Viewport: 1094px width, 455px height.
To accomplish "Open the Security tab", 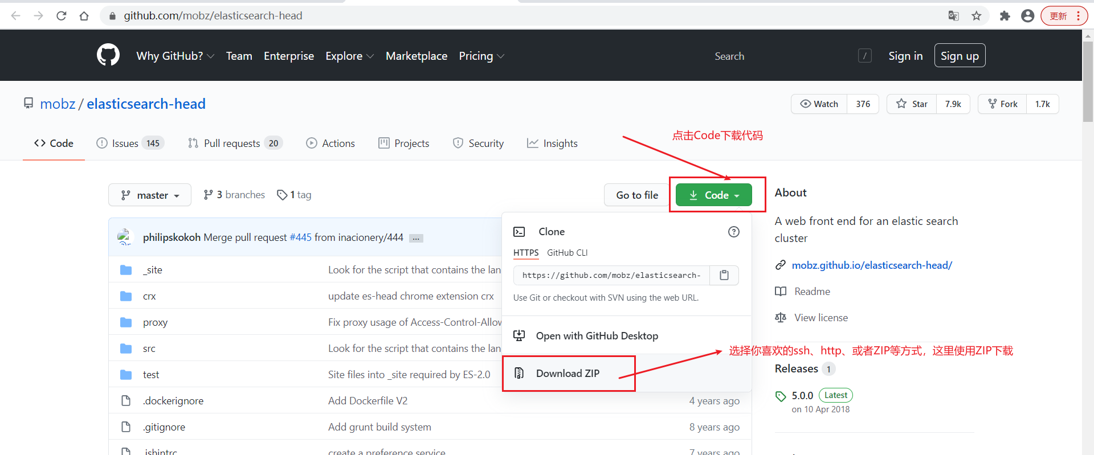I will click(x=479, y=144).
